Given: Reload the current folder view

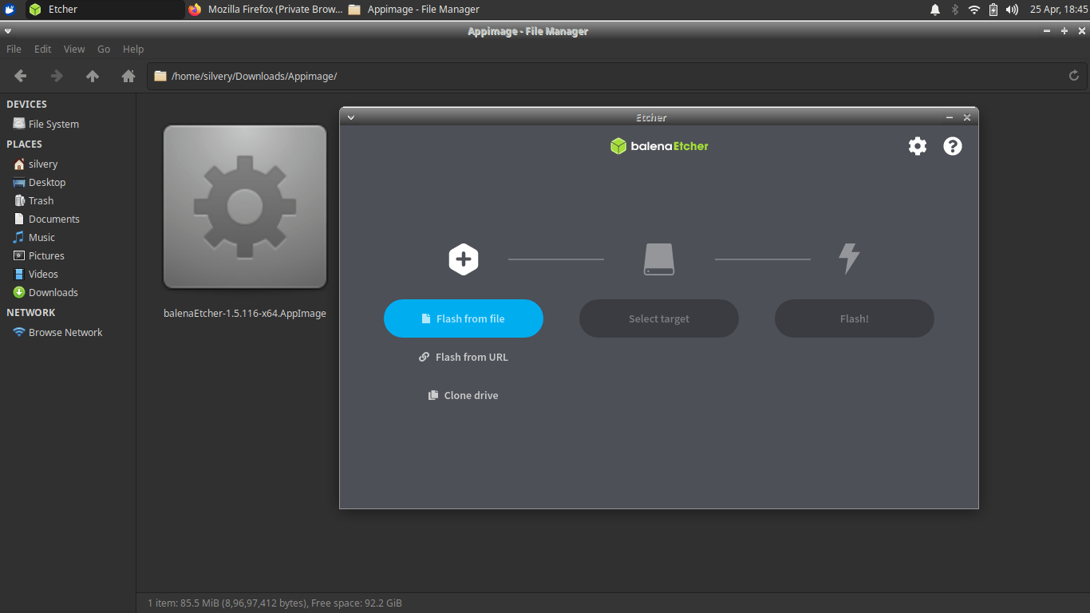Looking at the screenshot, I should [1074, 76].
